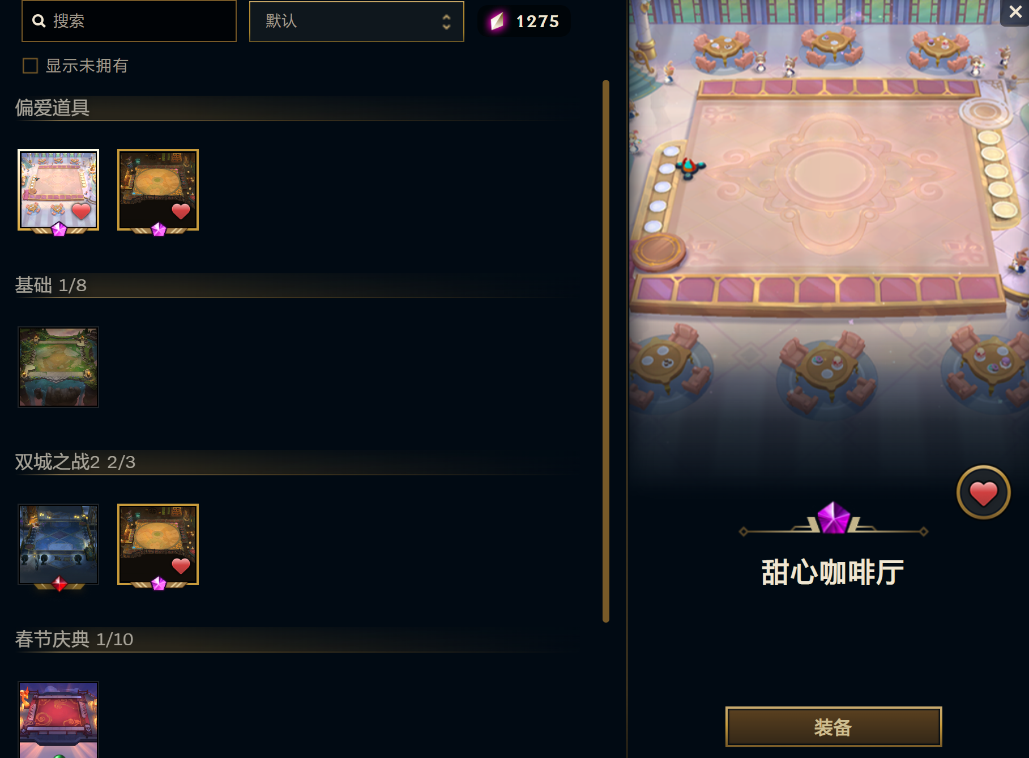Screen dimensions: 1029x758
Task: Click the 装备 button
Action: point(834,727)
